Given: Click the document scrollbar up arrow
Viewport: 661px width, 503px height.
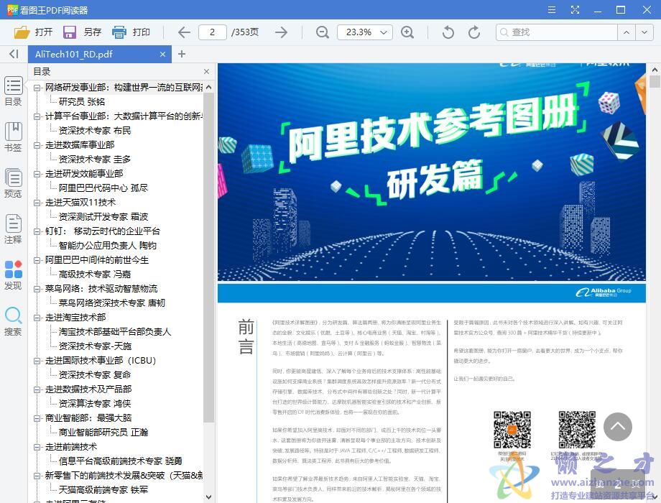Looking at the screenshot, I should coord(655,70).
